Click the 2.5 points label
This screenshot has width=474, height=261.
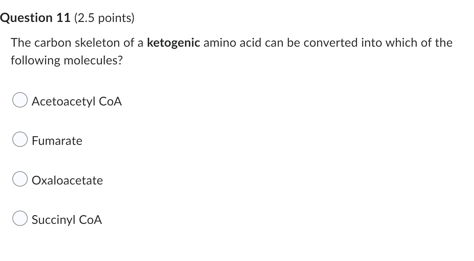(x=104, y=18)
